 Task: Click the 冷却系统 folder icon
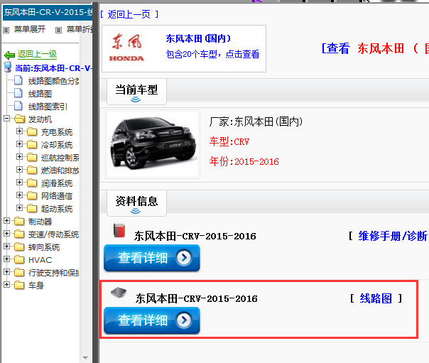click(x=32, y=144)
